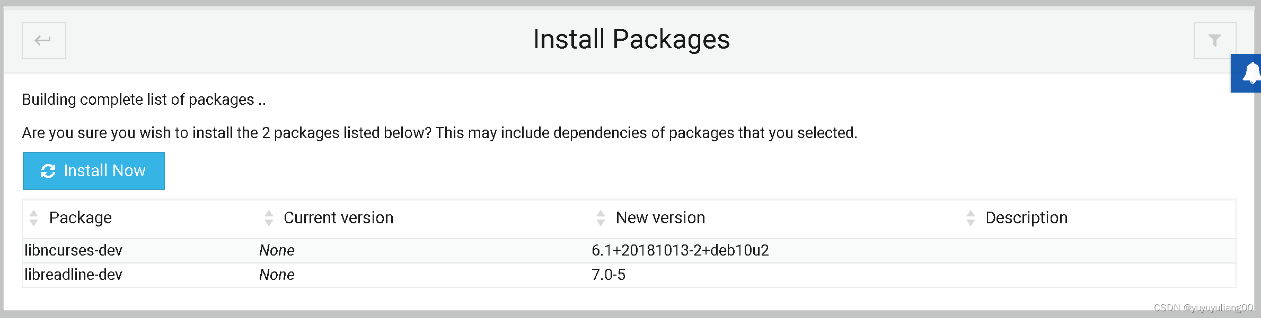Click the Package column header
The image size is (1261, 318).
tap(80, 217)
